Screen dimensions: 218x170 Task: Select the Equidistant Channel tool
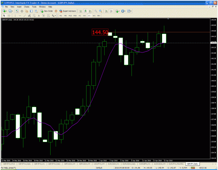(x=29, y=16)
